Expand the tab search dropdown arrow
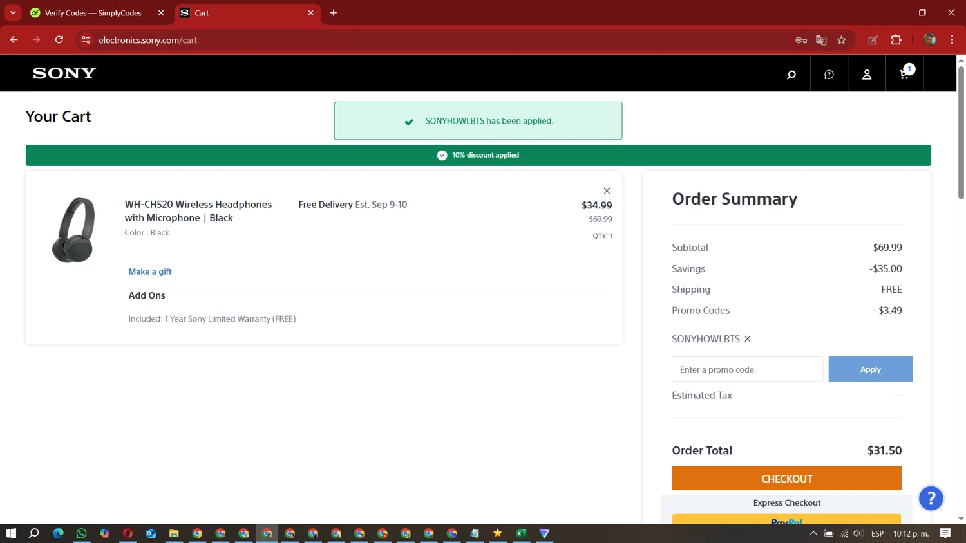The image size is (966, 543). [x=13, y=13]
